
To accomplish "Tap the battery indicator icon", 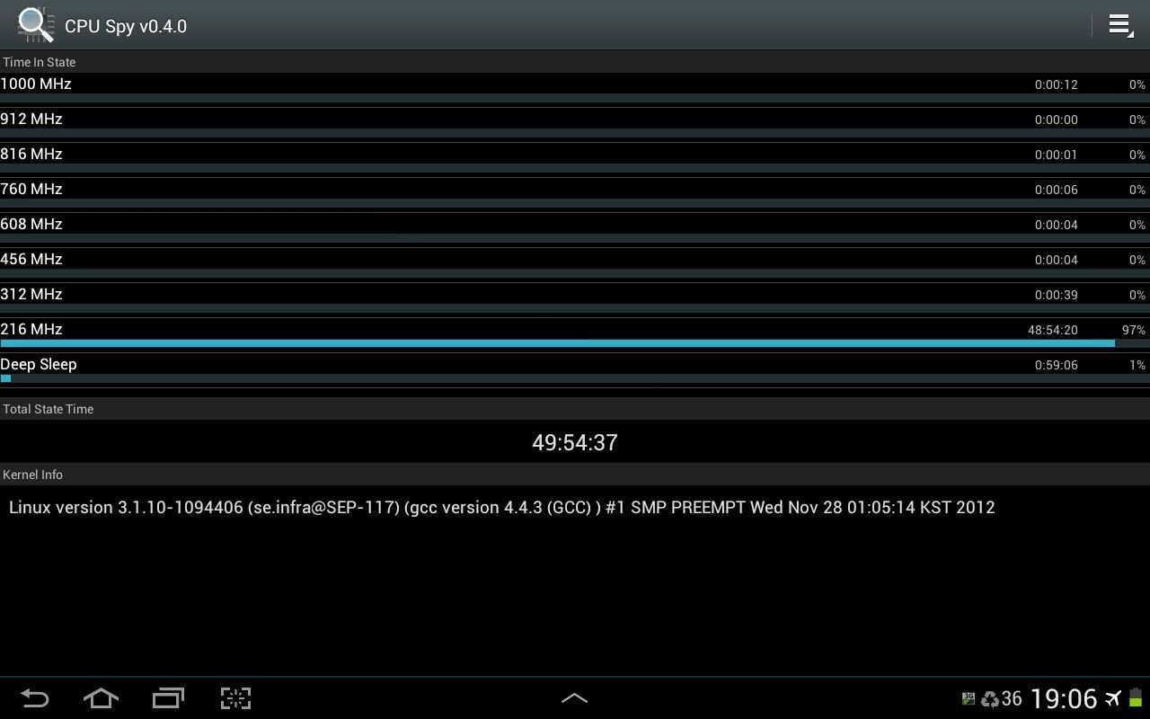I will point(1137,698).
